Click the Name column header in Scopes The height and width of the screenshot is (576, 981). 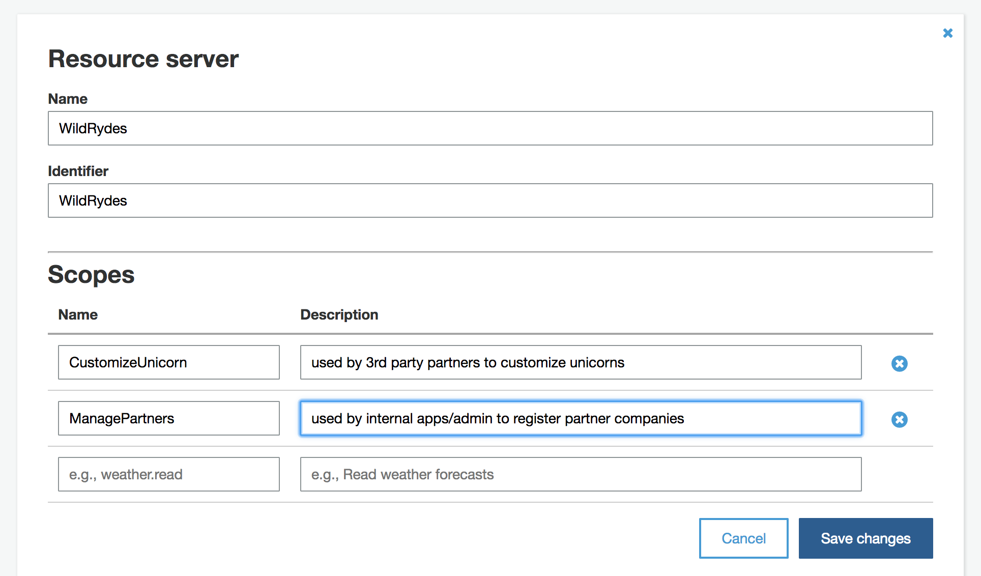point(78,314)
